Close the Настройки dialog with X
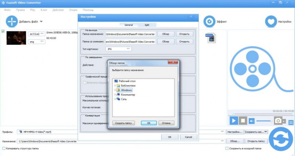 (x=191, y=17)
